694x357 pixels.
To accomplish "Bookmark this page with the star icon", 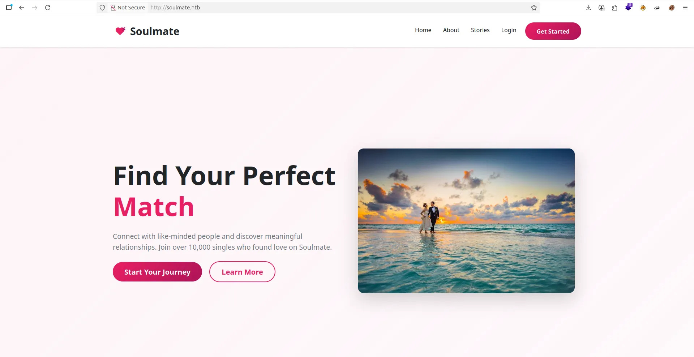I will click(534, 8).
